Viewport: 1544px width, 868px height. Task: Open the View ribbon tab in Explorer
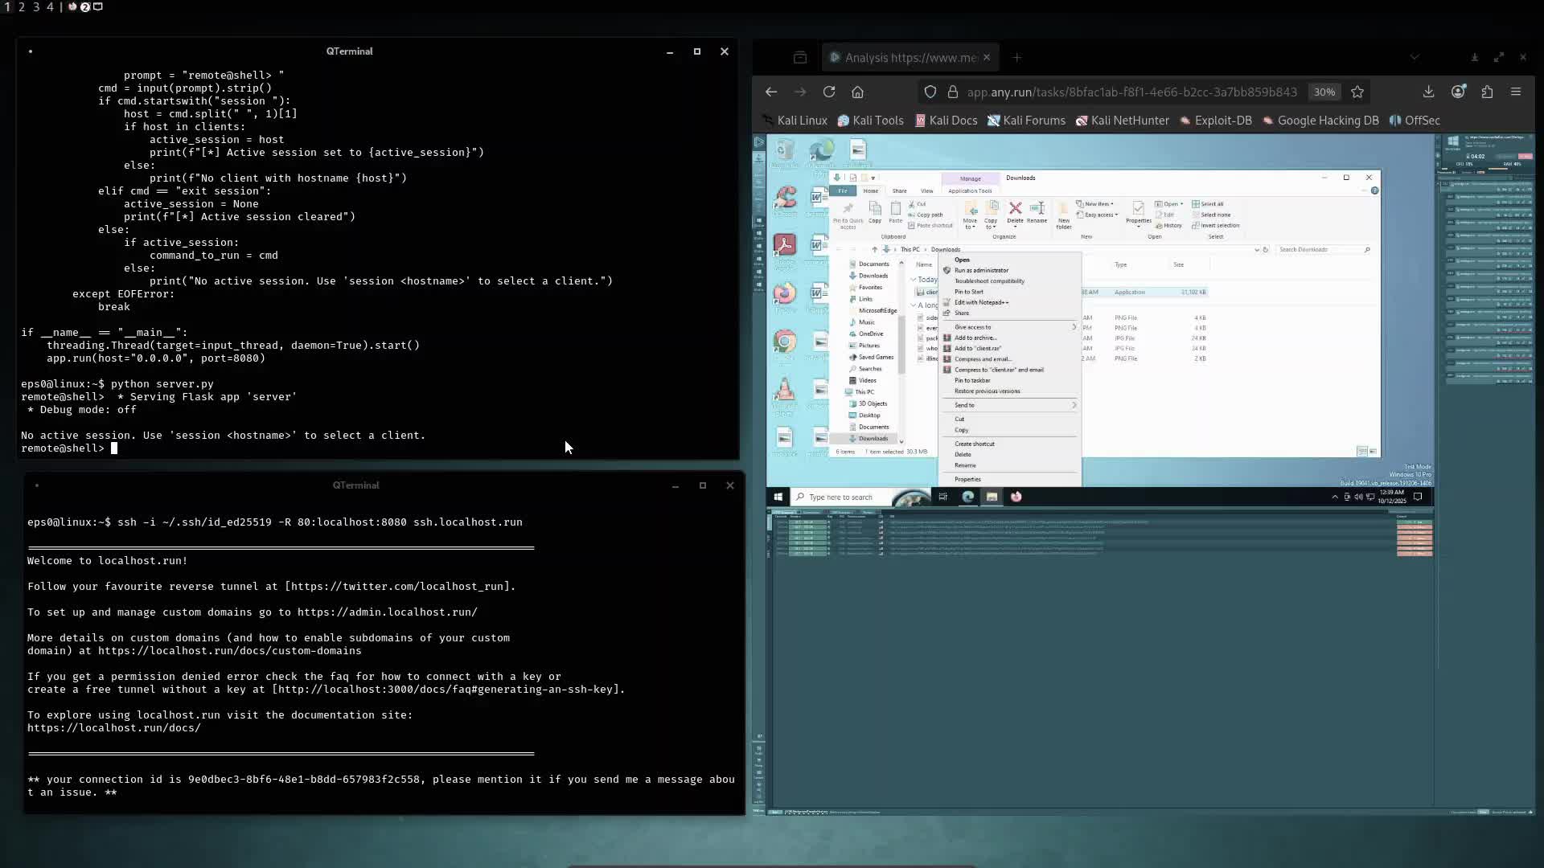[926, 191]
